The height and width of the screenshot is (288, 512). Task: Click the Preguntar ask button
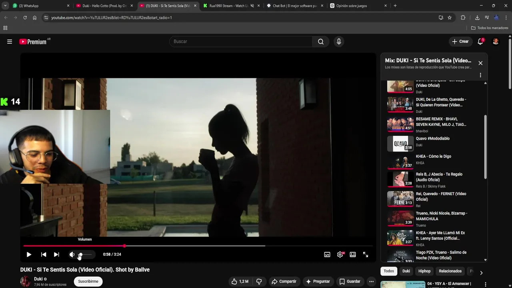point(318,281)
